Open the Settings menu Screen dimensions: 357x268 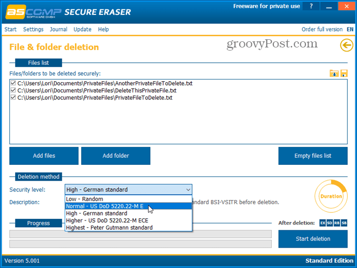pos(33,30)
